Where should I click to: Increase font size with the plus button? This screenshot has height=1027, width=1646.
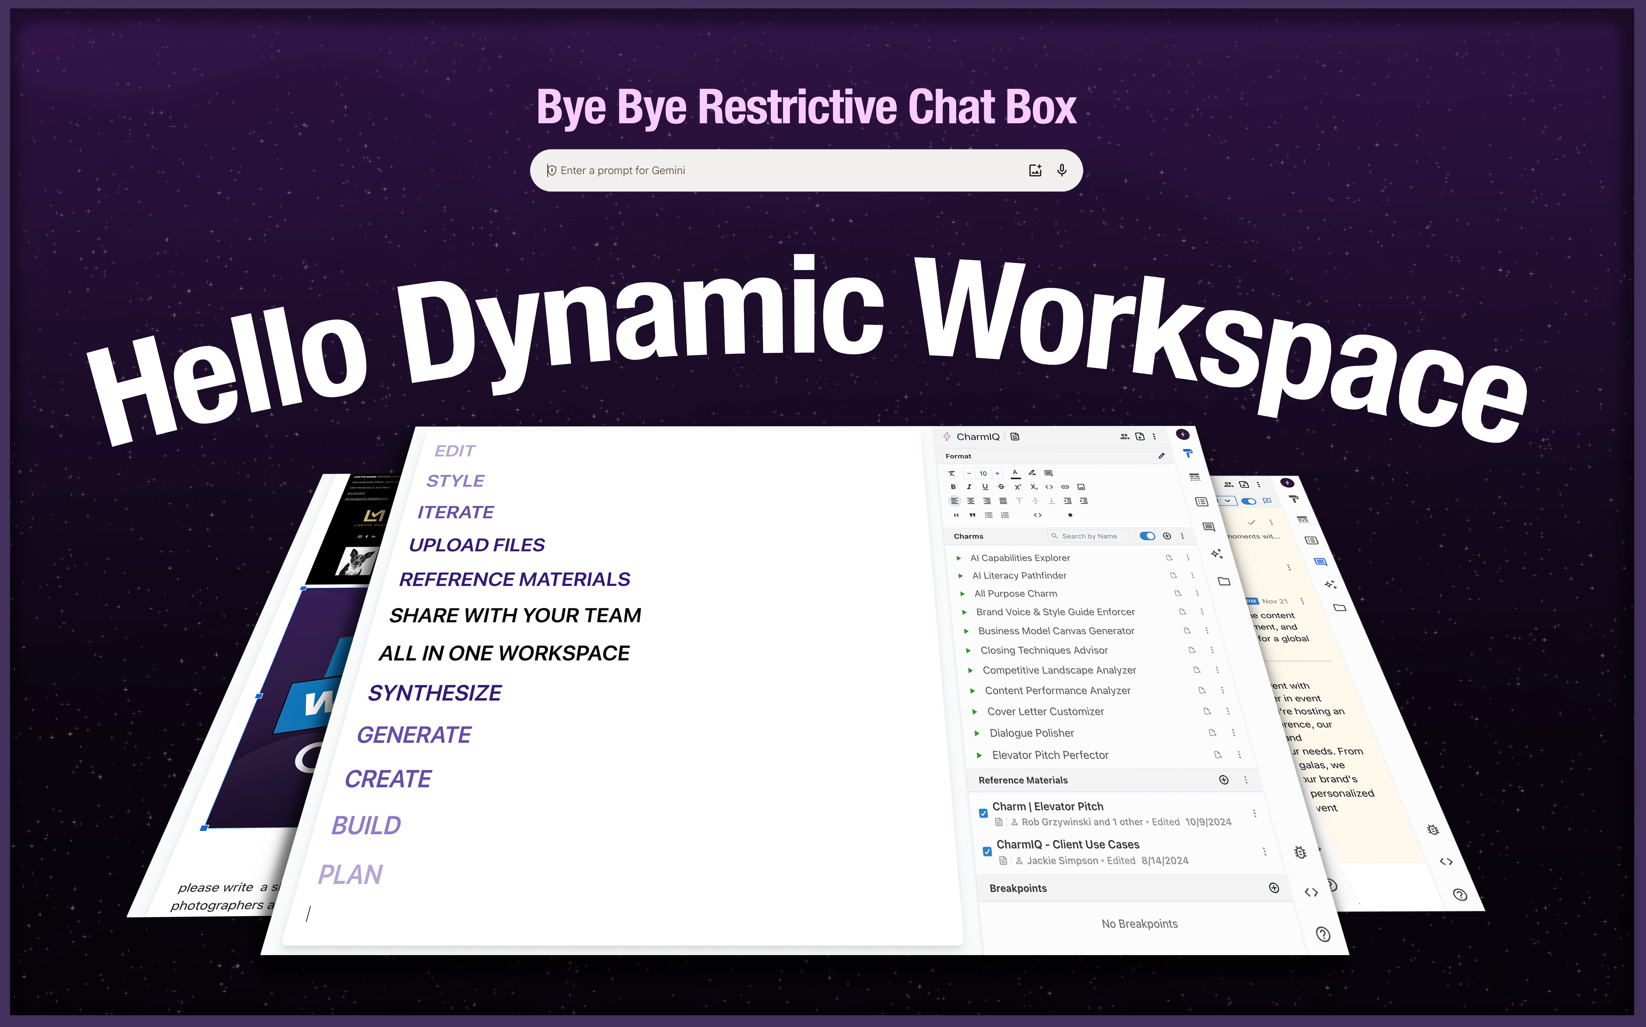pyautogui.click(x=997, y=473)
